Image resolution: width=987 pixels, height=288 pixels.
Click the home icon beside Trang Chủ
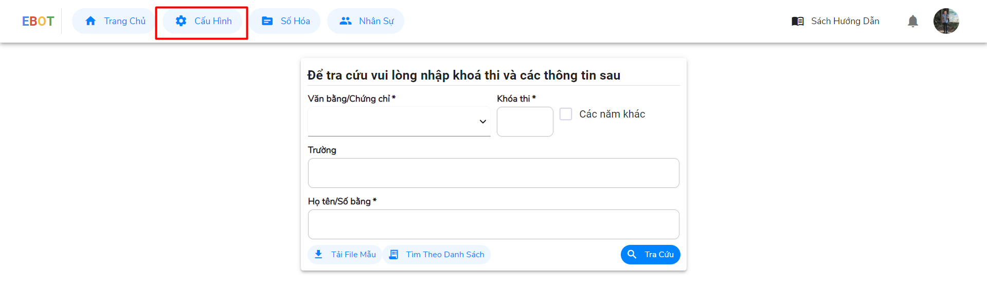point(91,21)
